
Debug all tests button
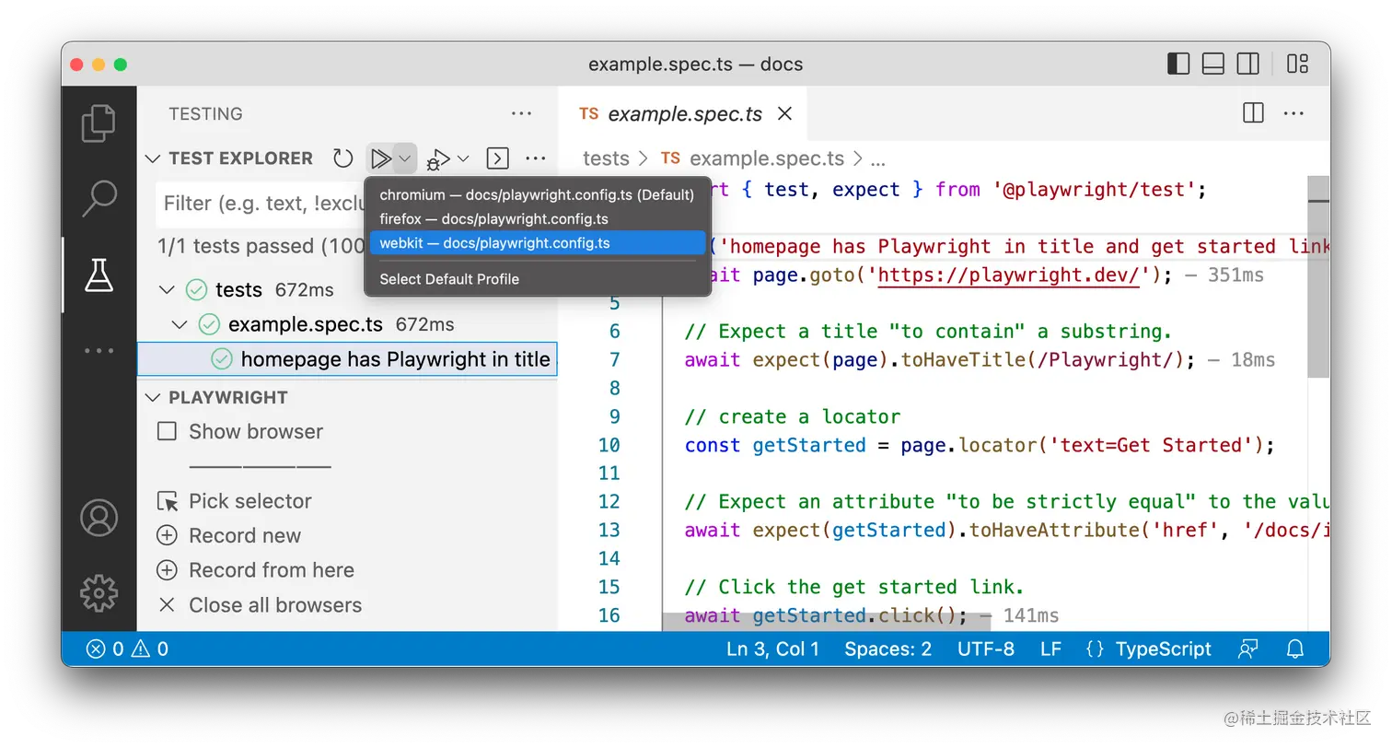(438, 159)
